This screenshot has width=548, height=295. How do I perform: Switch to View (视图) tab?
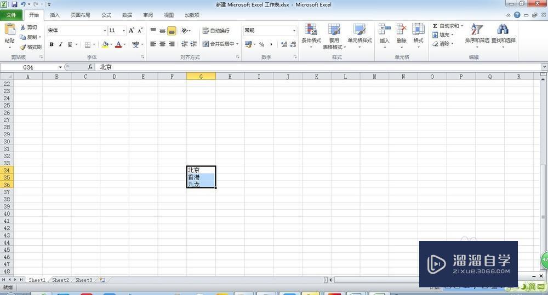(169, 15)
